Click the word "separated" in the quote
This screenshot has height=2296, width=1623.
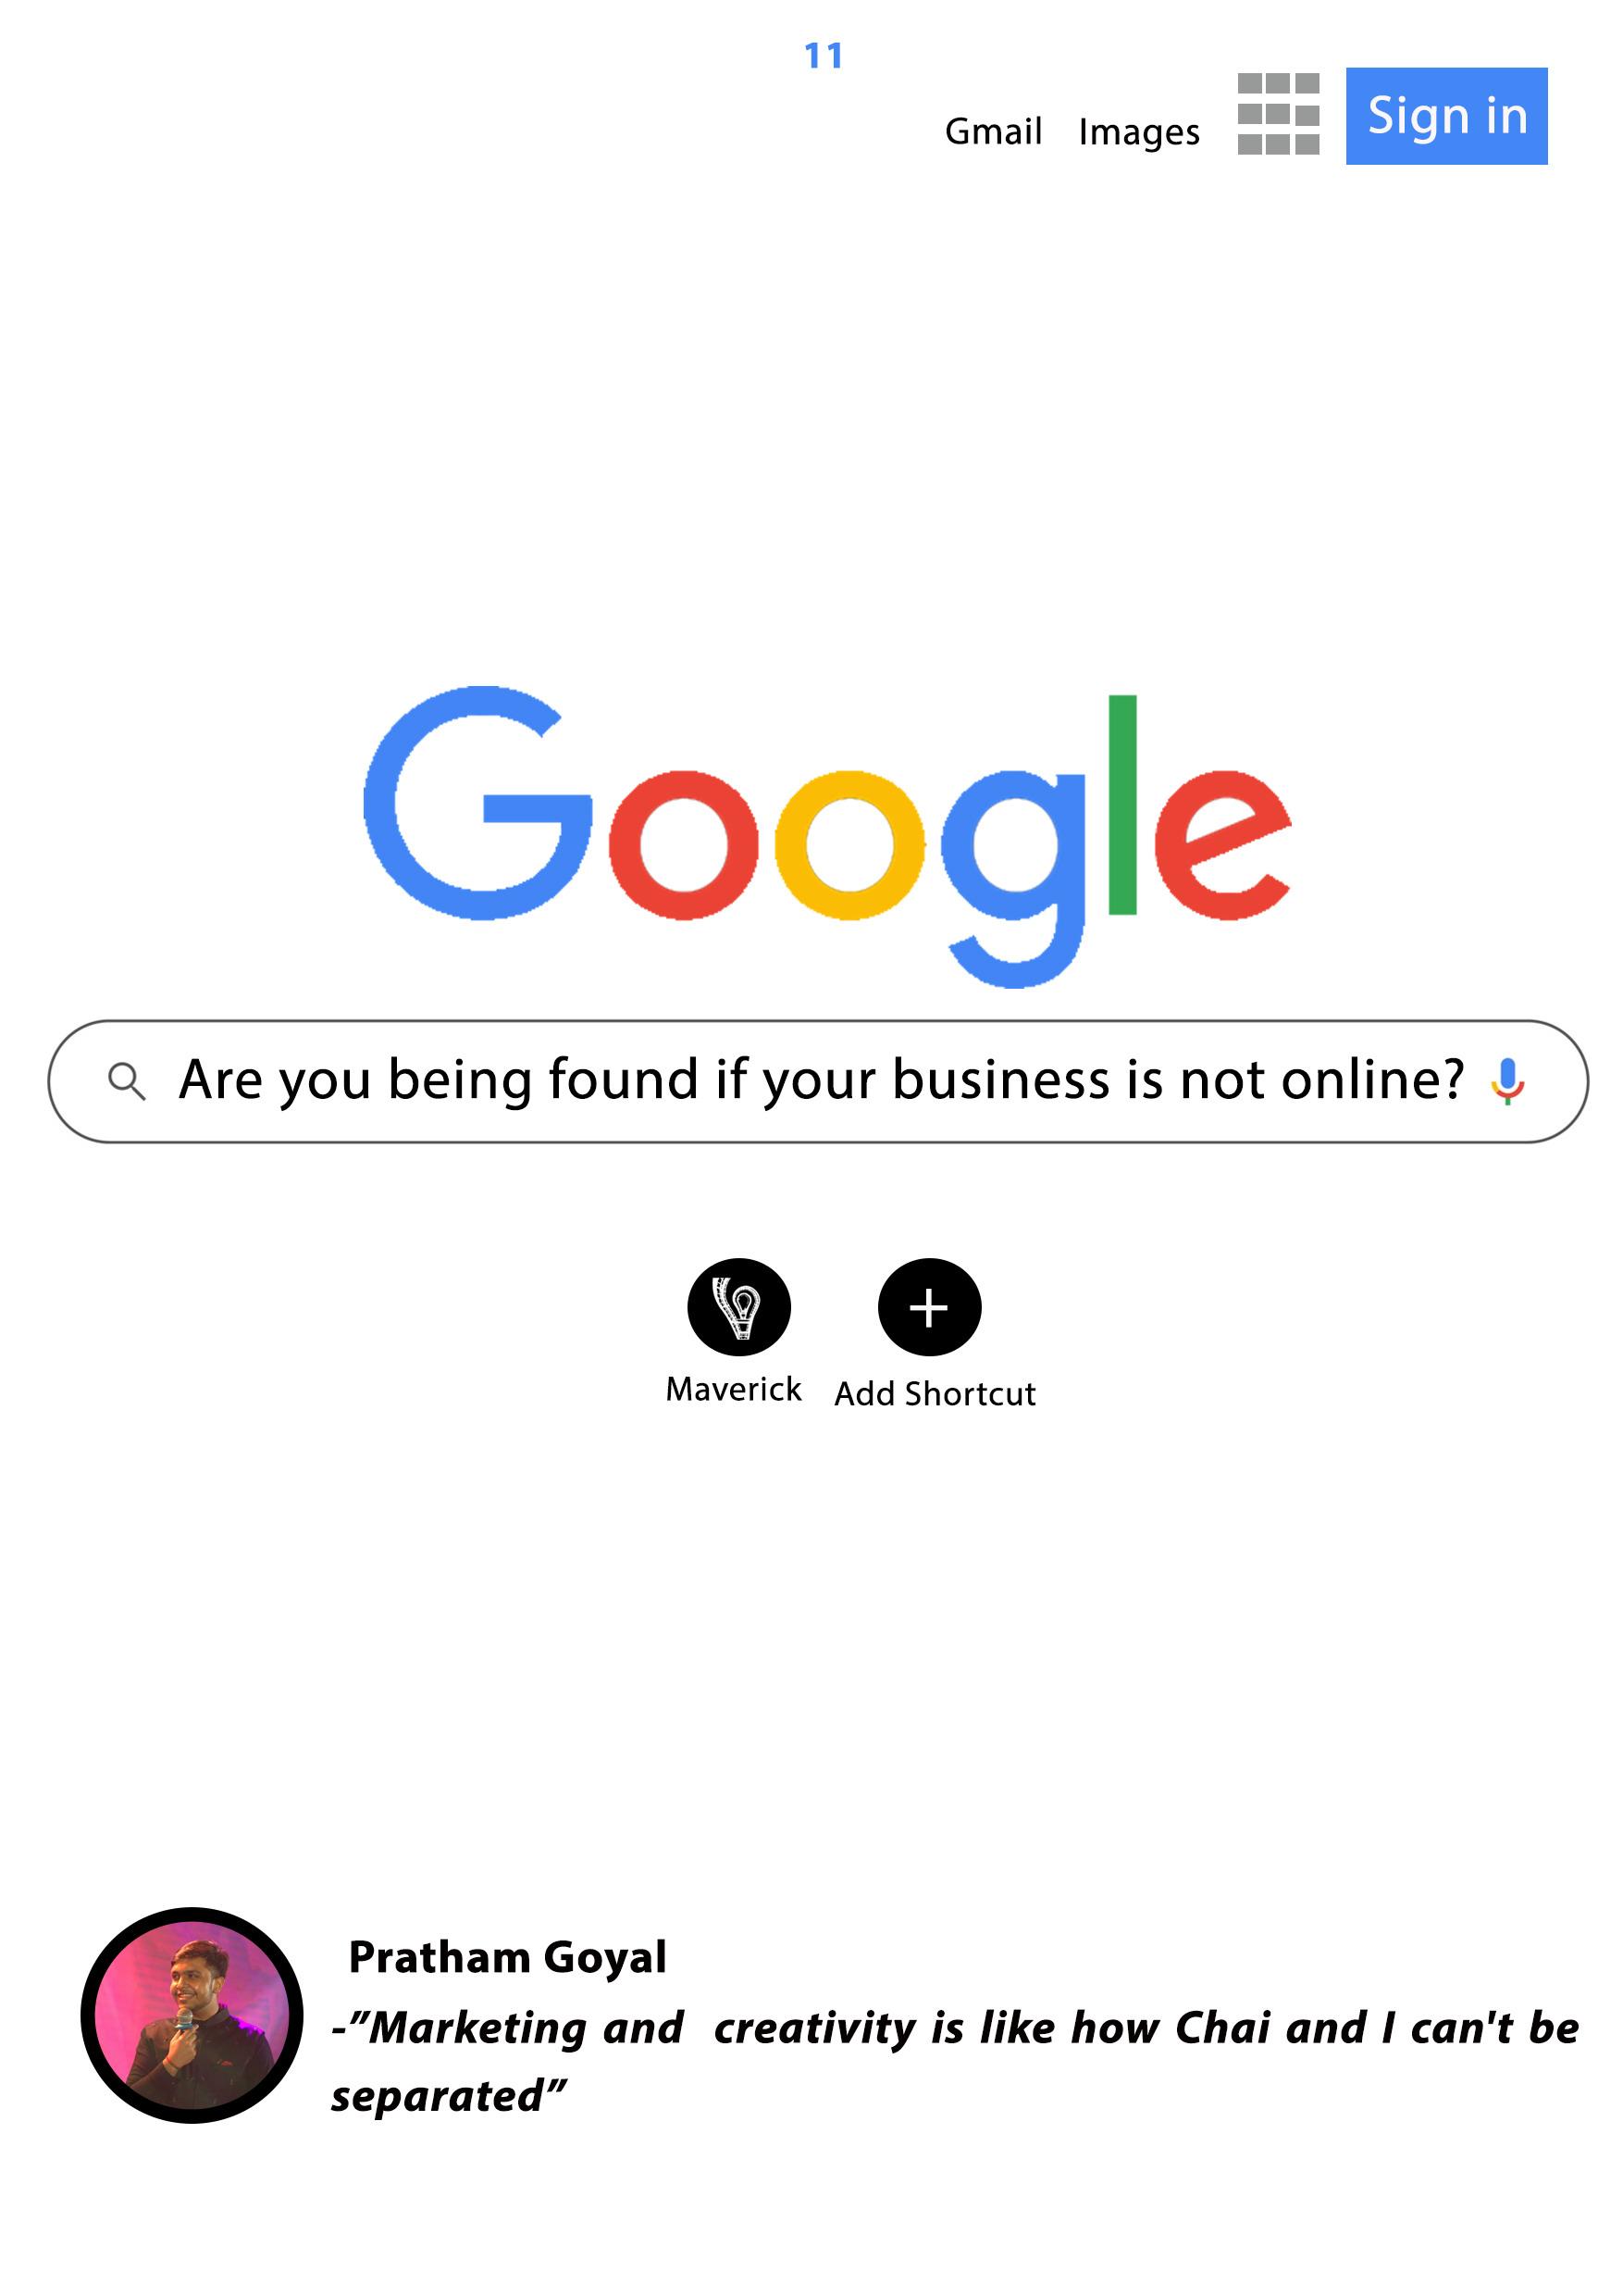tap(437, 2097)
